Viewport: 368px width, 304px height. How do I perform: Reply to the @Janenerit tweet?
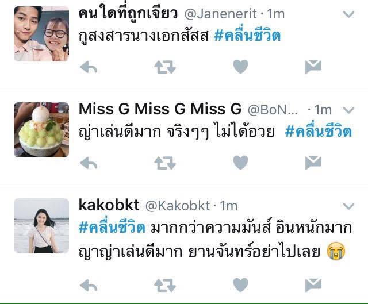[x=89, y=67]
